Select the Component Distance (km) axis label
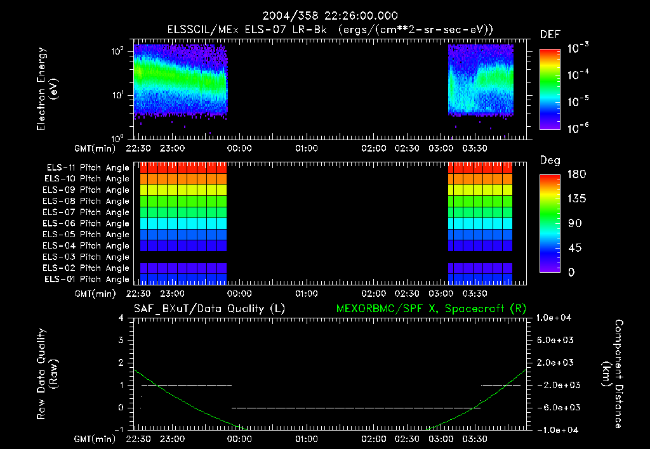The image size is (650, 449). (x=613, y=374)
